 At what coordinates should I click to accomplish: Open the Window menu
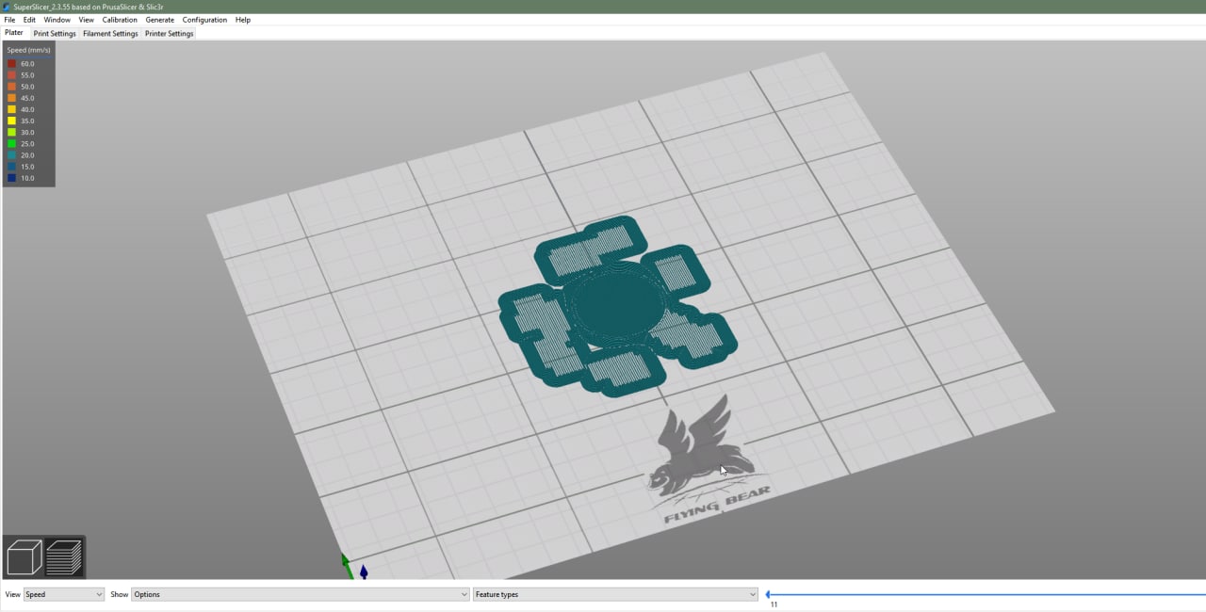pyautogui.click(x=57, y=20)
